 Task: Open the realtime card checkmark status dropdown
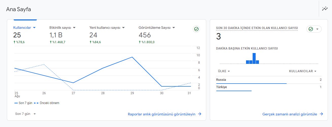pos(314,29)
